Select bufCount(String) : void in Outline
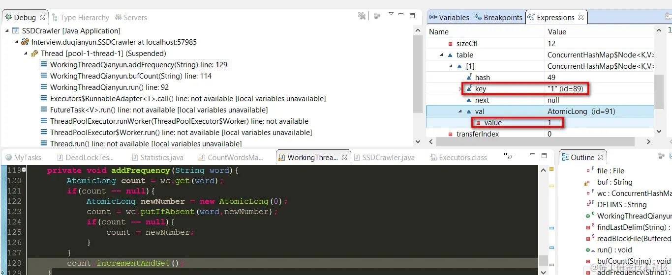This screenshot has height=275, width=672. pos(628,261)
